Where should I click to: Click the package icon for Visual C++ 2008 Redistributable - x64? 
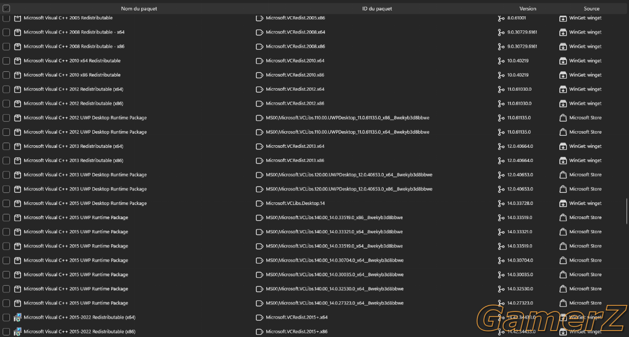tap(17, 32)
